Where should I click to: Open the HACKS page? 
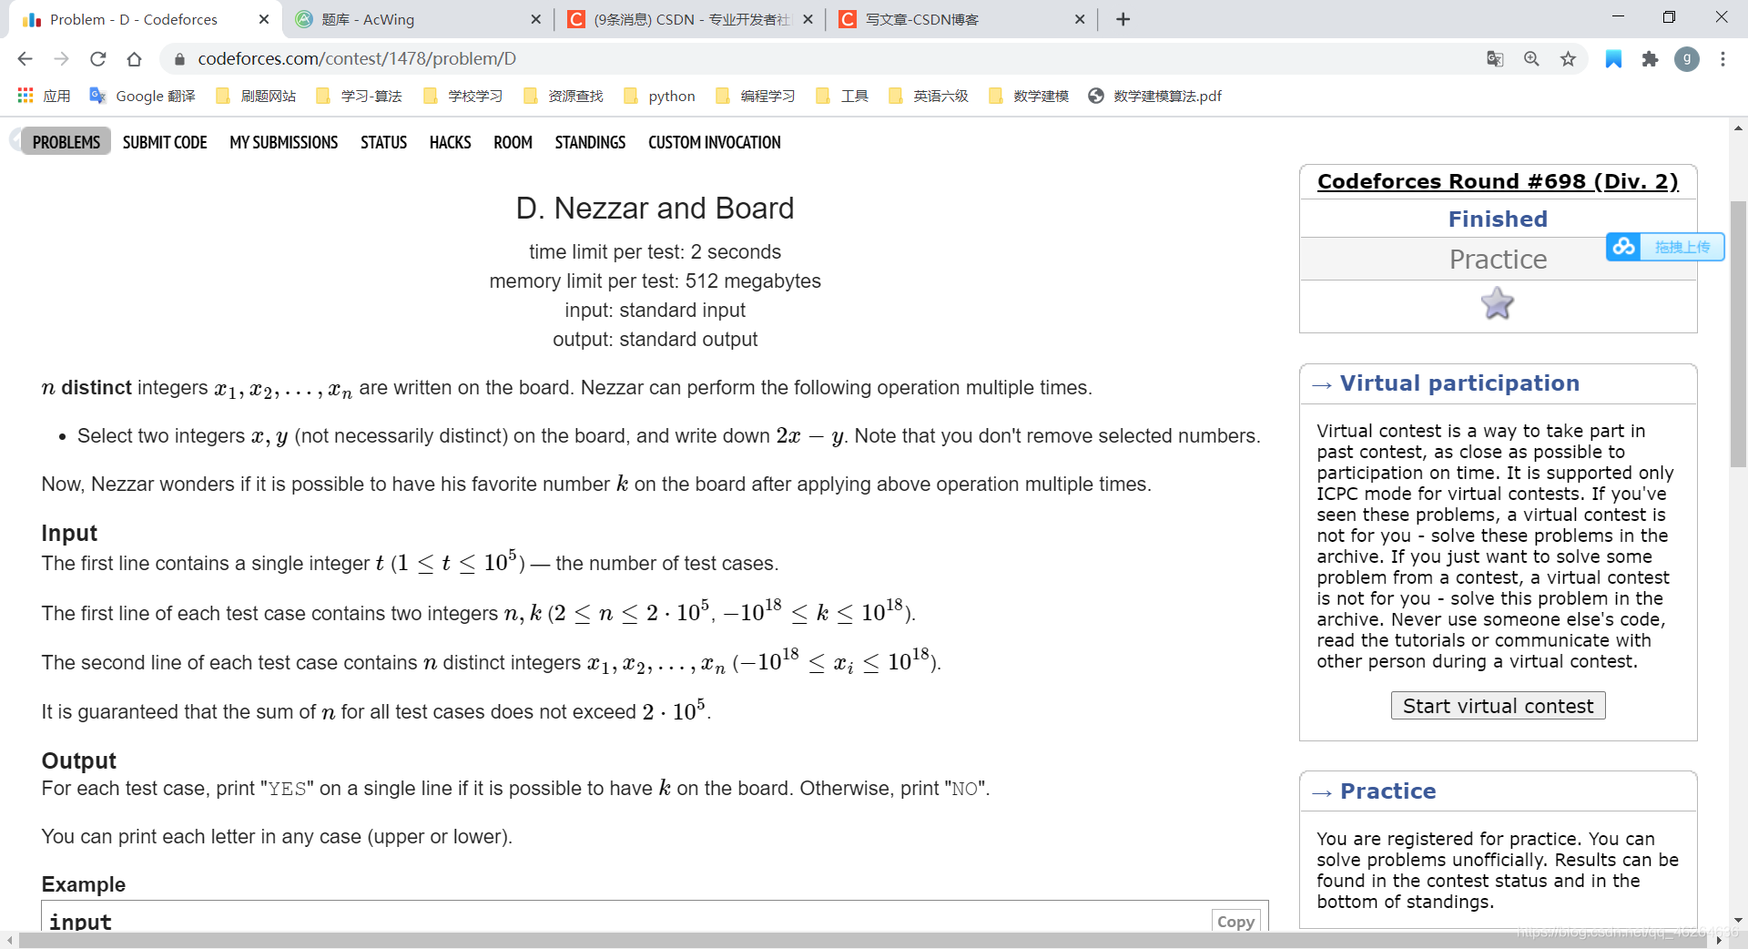pos(450,142)
